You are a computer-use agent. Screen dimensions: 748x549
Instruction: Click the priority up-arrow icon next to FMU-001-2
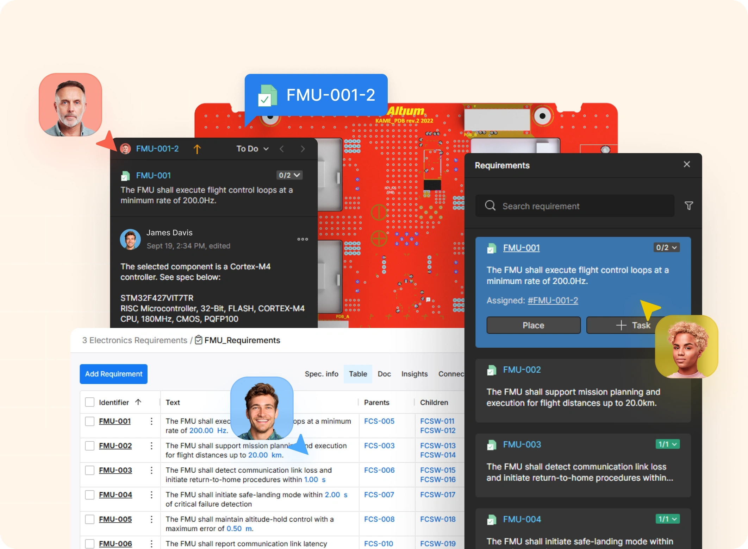click(197, 149)
